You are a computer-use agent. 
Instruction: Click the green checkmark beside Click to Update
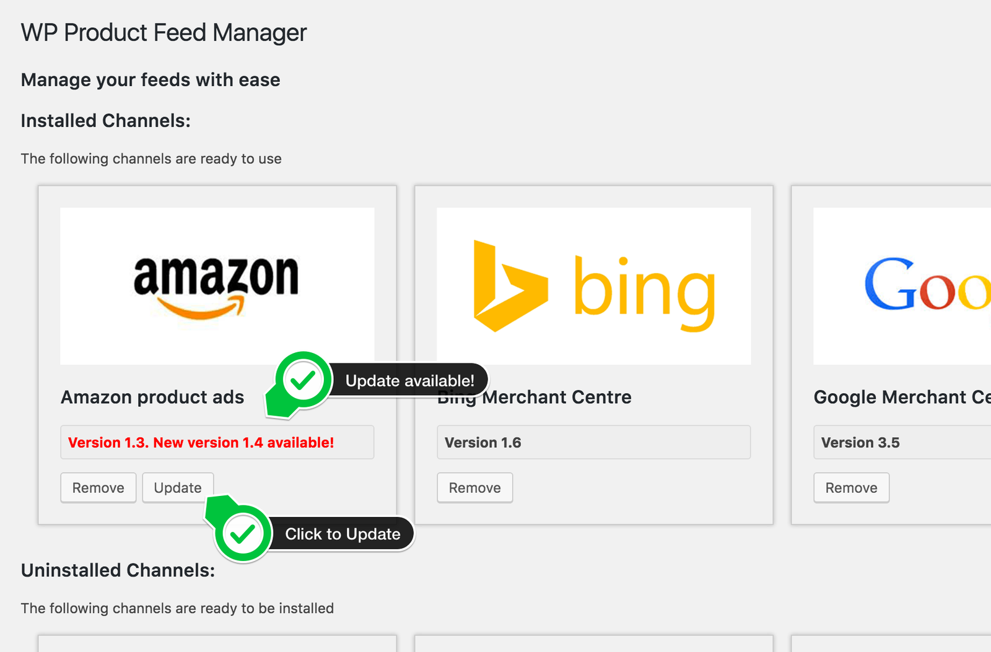tap(243, 534)
